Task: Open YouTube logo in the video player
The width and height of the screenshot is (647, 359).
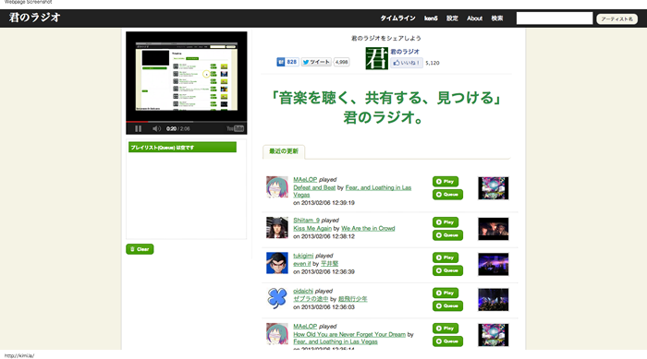Action: click(235, 128)
